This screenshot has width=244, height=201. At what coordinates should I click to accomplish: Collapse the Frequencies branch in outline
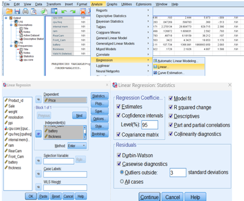(x=11, y=46)
